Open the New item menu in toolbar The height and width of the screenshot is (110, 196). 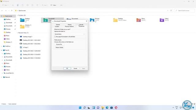tap(5, 5)
